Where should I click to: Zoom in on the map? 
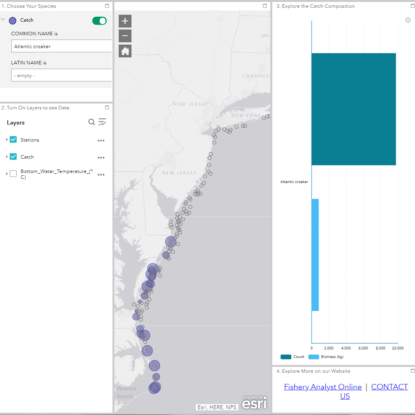125,21
